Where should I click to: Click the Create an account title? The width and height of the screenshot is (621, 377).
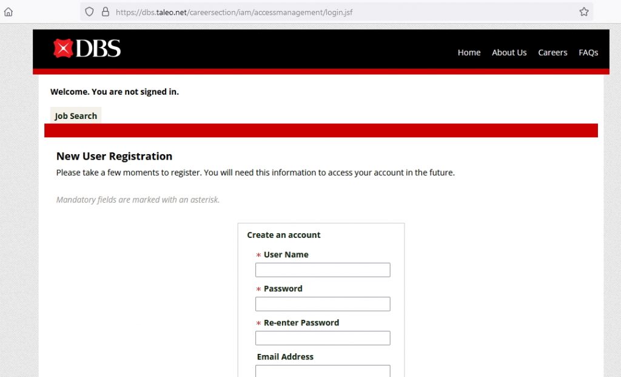click(x=284, y=235)
